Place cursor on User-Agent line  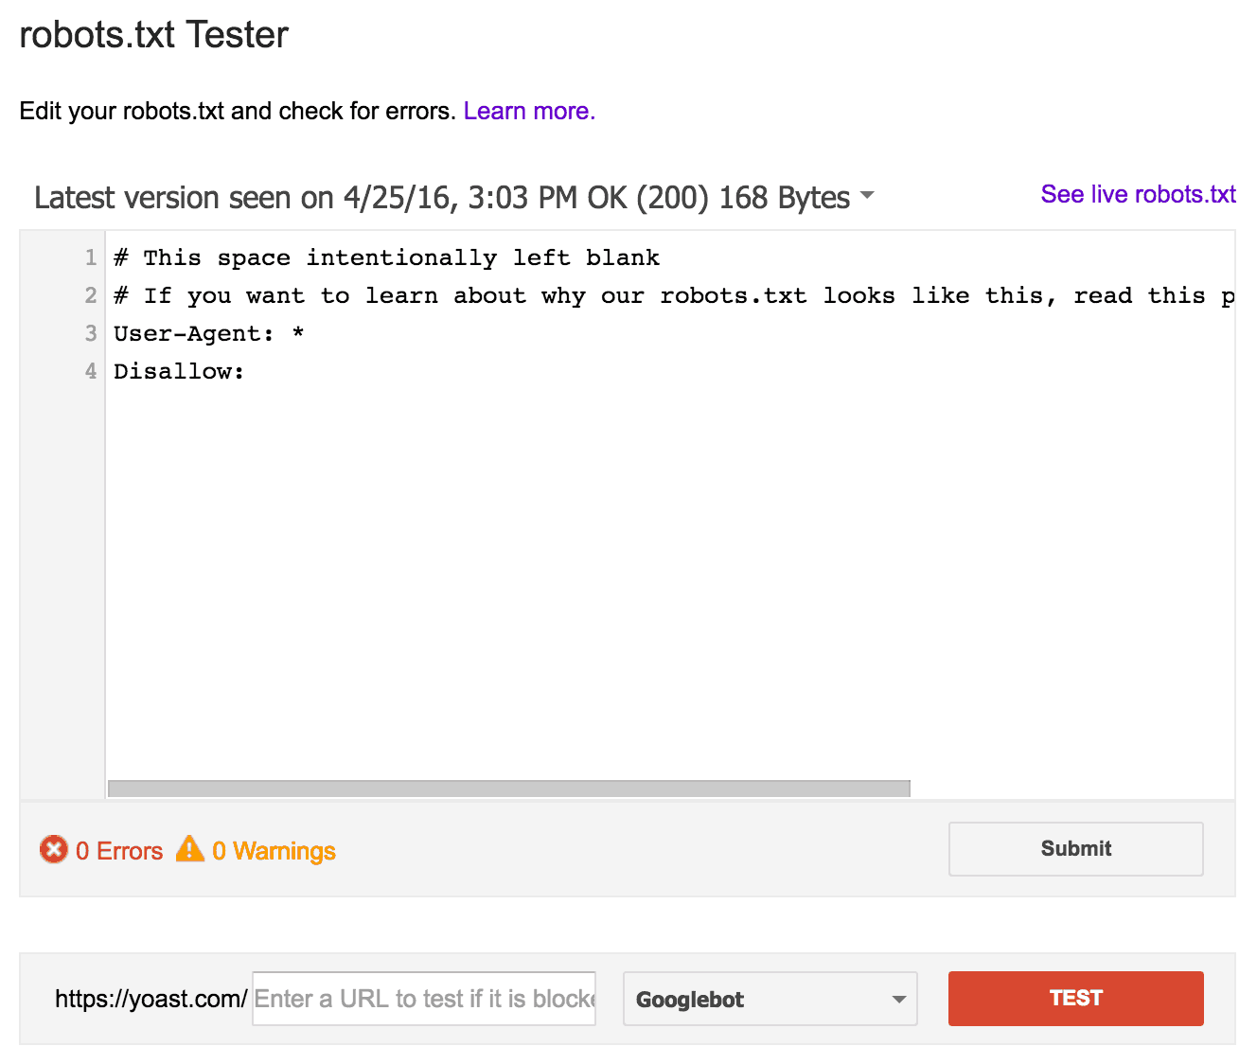(208, 333)
